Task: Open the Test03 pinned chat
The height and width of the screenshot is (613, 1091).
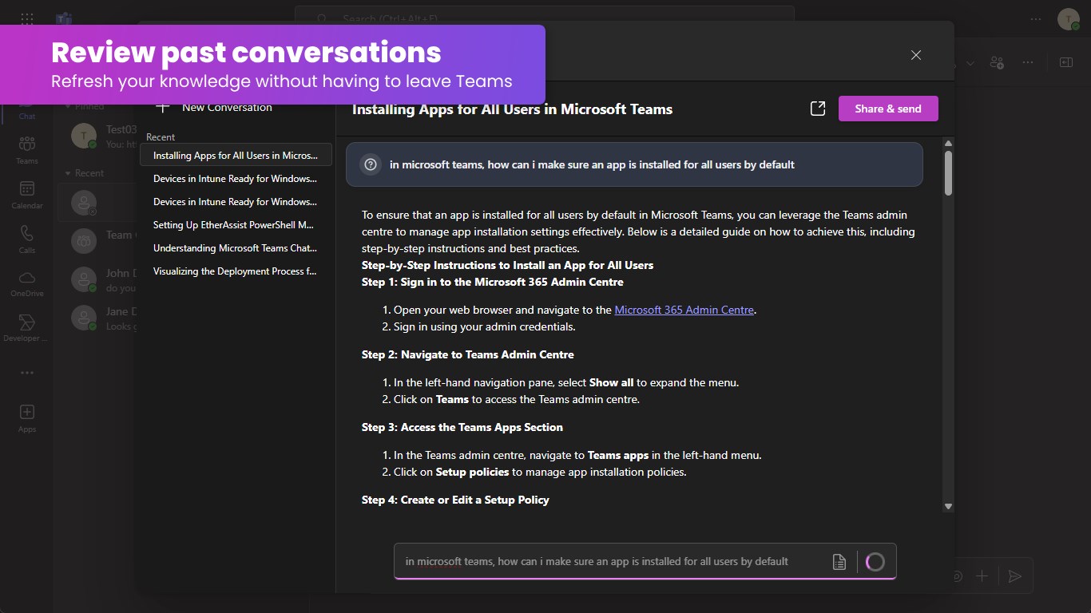Action: click(x=97, y=136)
